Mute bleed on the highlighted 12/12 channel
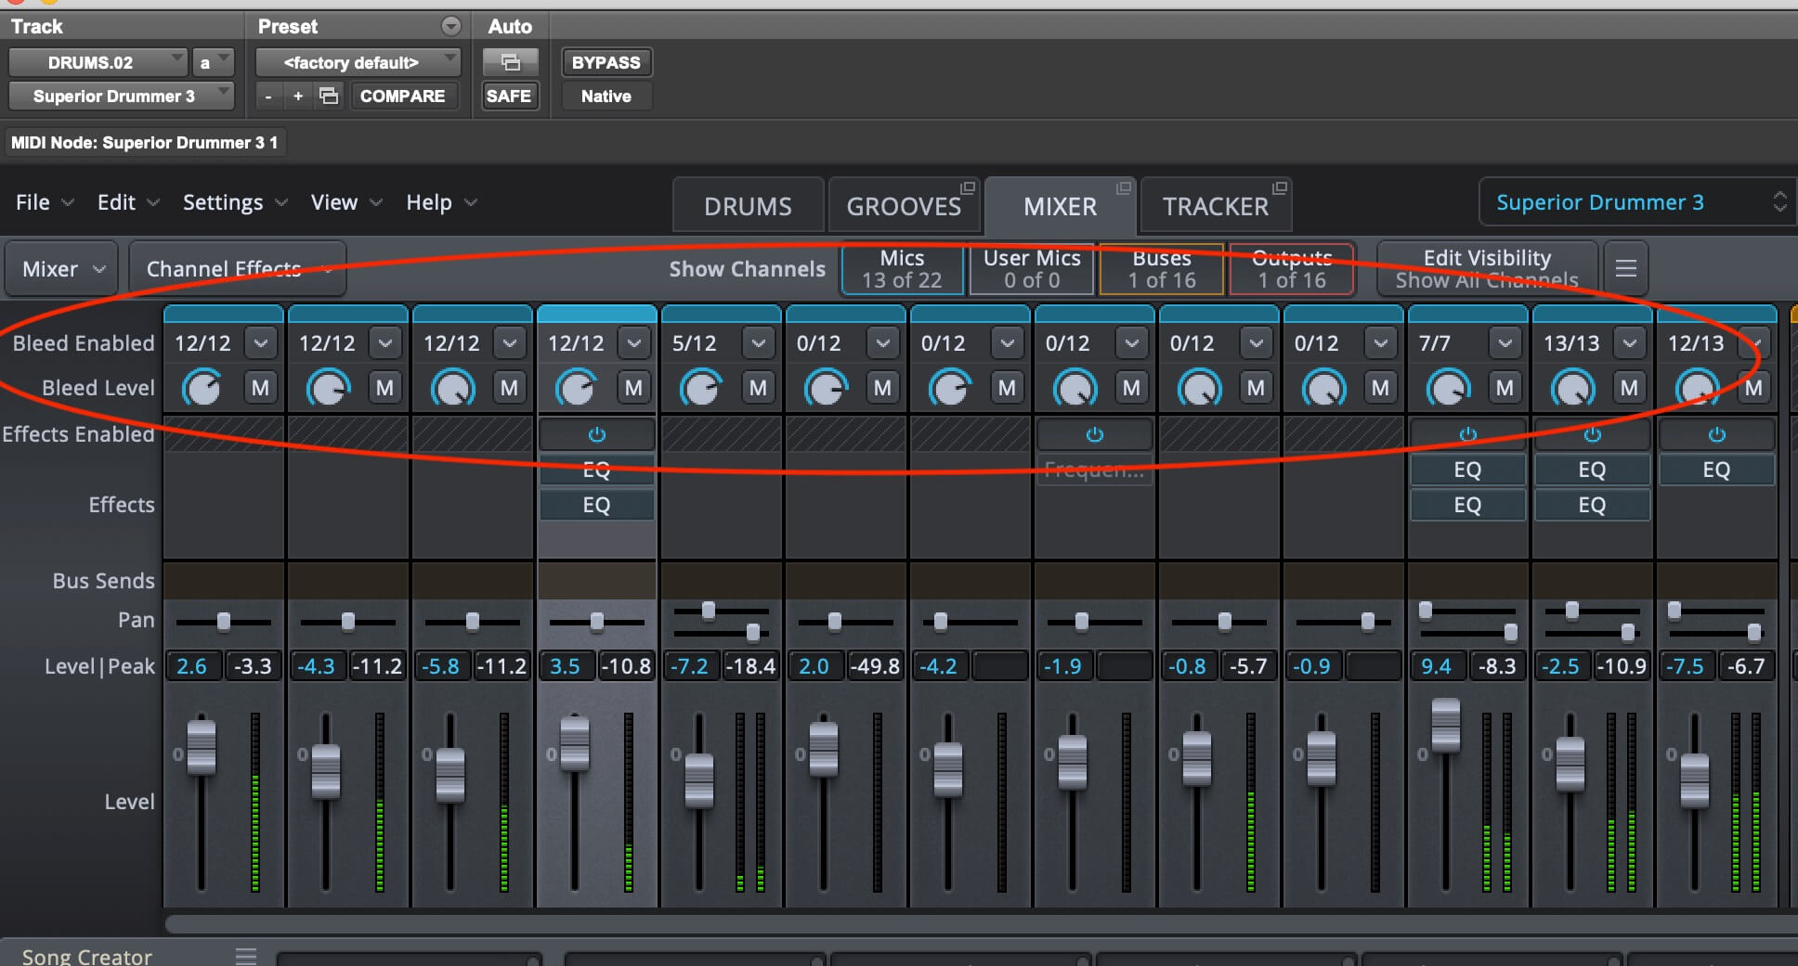The height and width of the screenshot is (966, 1798). [633, 388]
